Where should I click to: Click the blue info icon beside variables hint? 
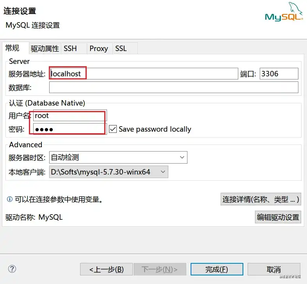(x=10, y=199)
